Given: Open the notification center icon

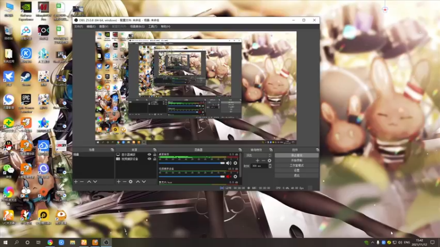Looking at the screenshot, I should pos(433,243).
